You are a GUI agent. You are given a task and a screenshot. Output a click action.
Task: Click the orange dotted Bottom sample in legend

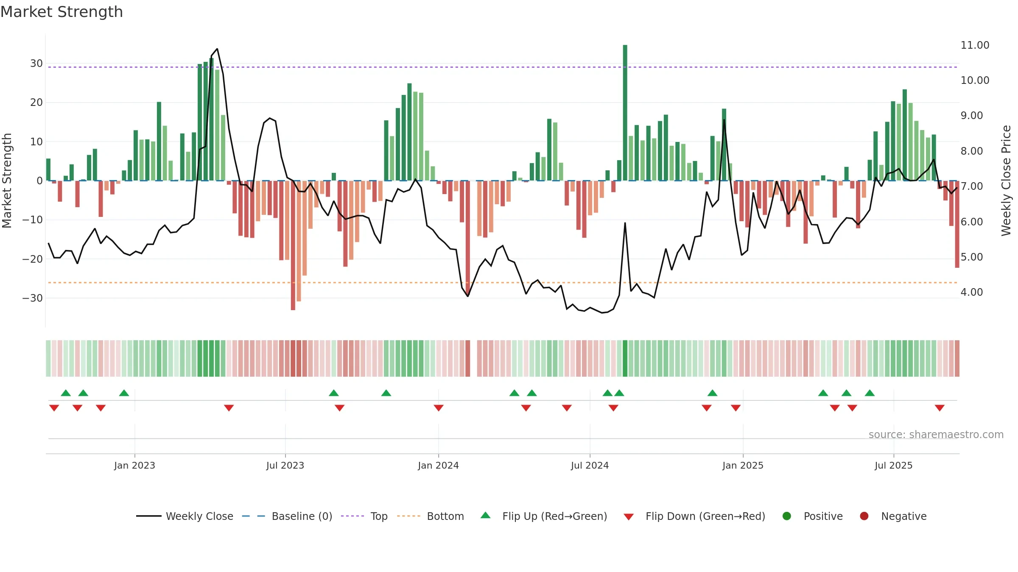tap(408, 516)
